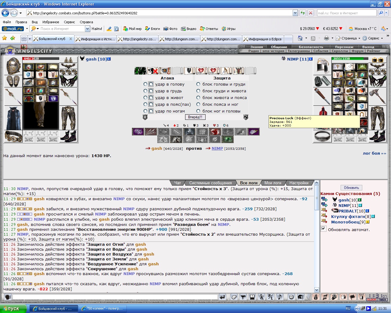The image size is (391, 313).
Task: Activate the red demon fury skill
Action: tap(215, 131)
